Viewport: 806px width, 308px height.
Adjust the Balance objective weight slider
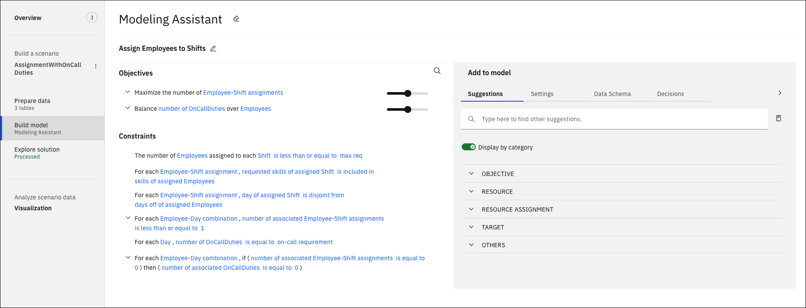pyautogui.click(x=407, y=109)
